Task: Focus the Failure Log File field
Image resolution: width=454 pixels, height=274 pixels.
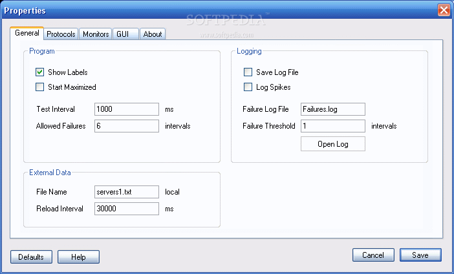Action: (x=333, y=109)
